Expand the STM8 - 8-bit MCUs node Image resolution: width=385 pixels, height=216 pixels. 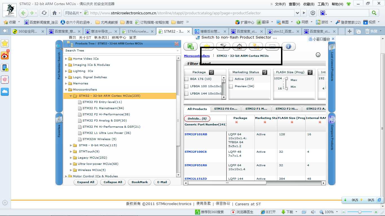pos(71,145)
